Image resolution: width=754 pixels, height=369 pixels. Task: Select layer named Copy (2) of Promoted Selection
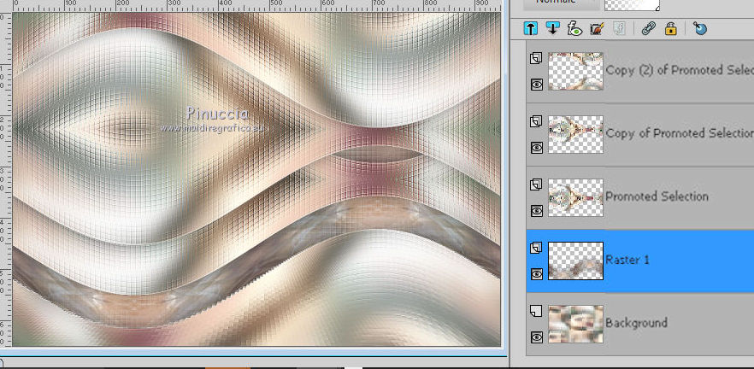(x=680, y=70)
